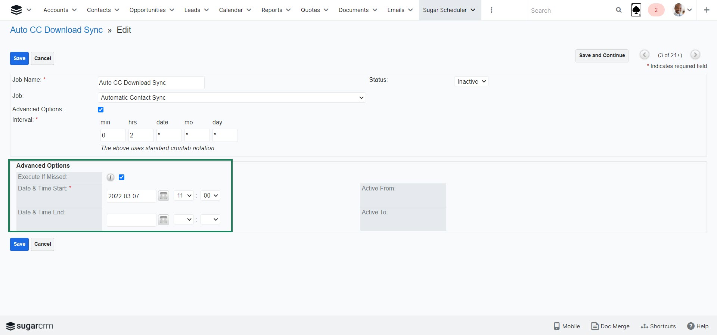Click the Save and Continue button
Screen dimensions: 717x335
pos(602,55)
